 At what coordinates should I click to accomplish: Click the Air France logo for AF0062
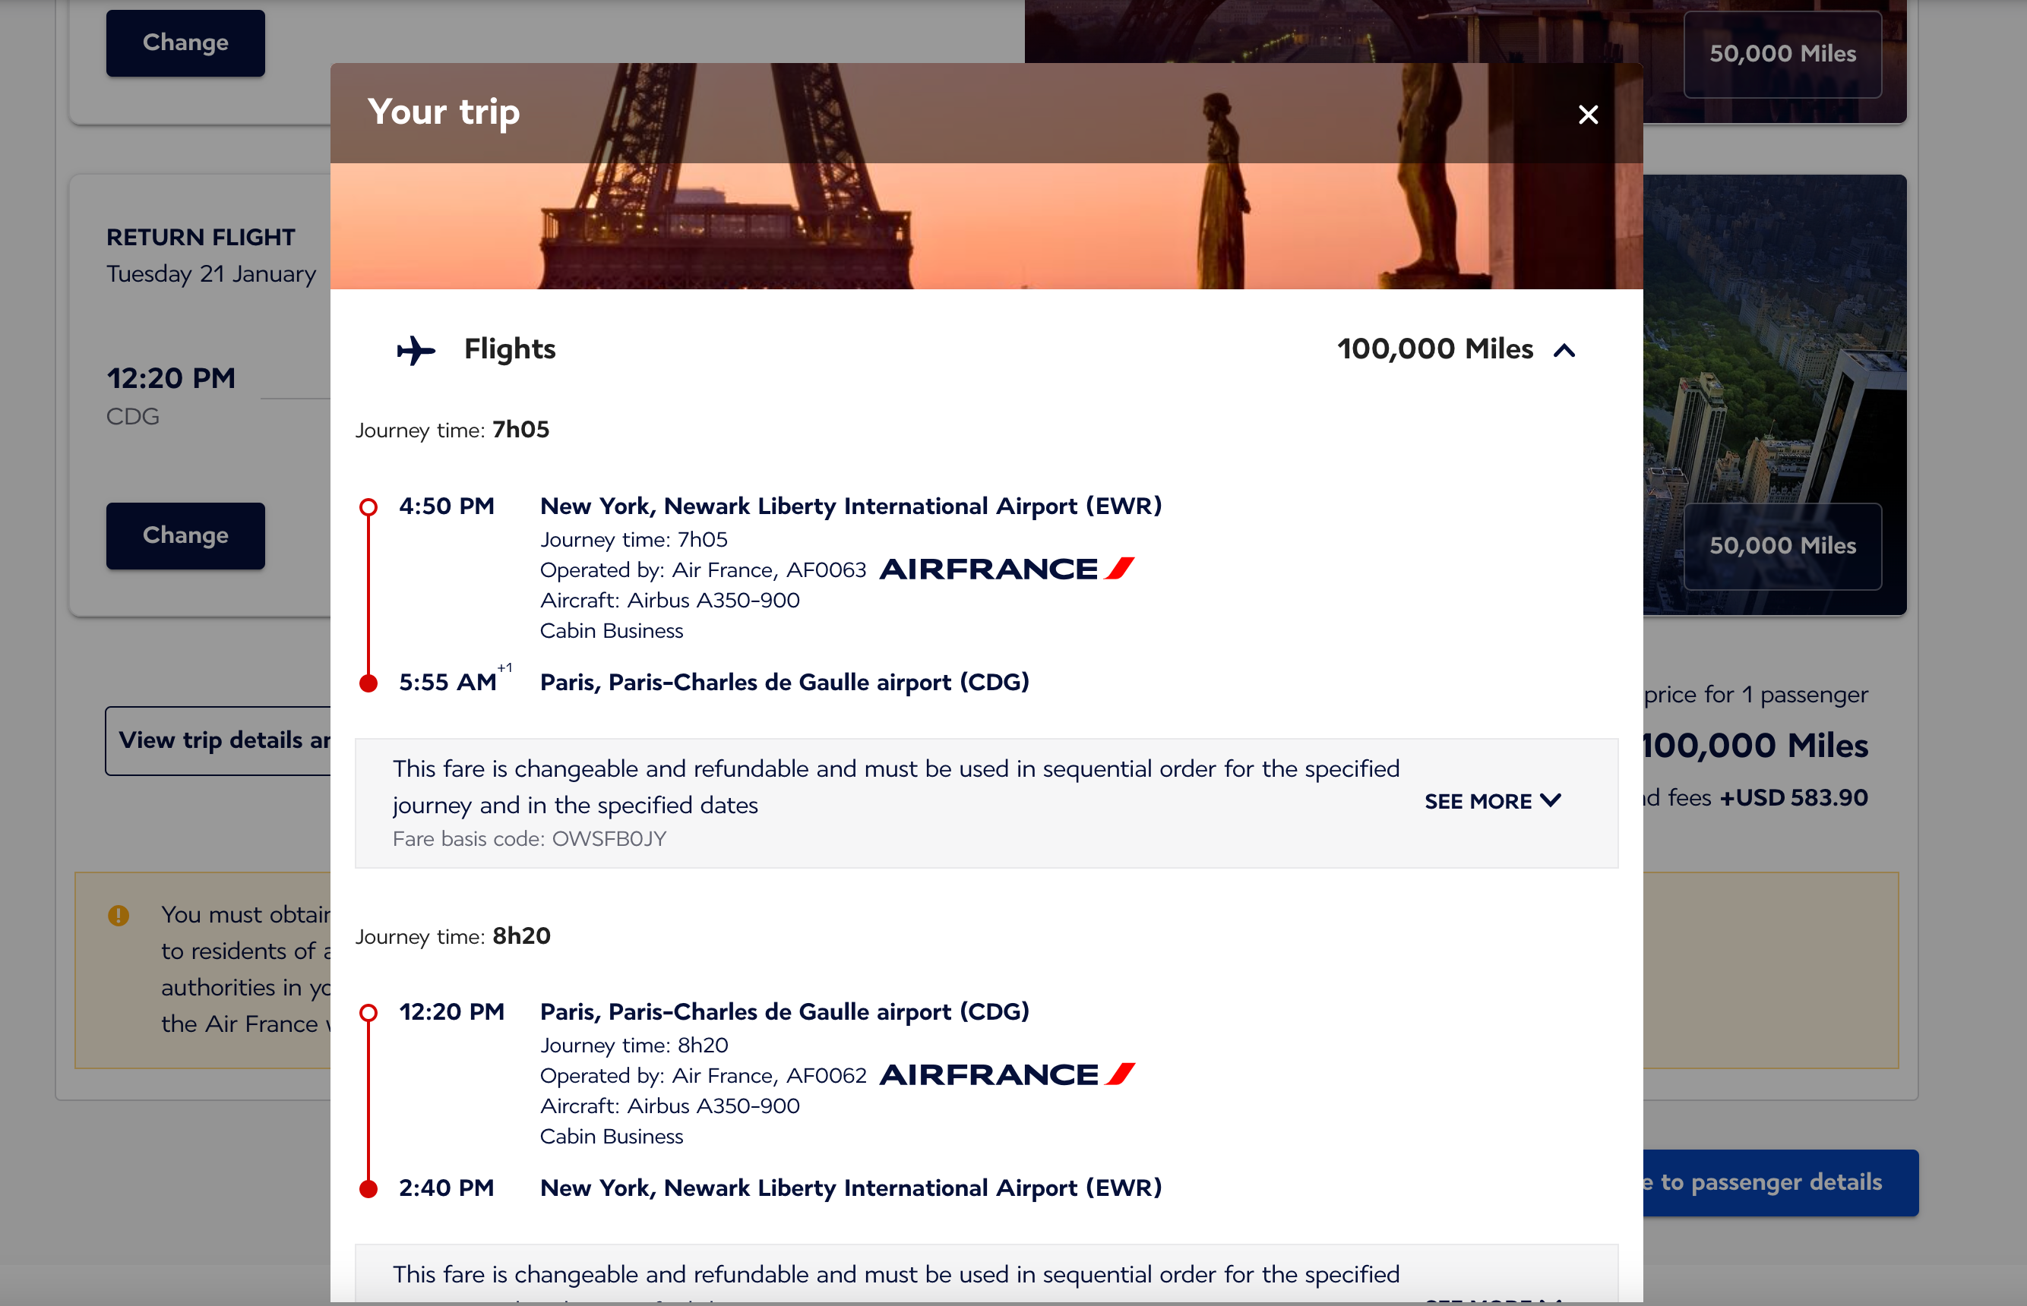point(1007,1074)
